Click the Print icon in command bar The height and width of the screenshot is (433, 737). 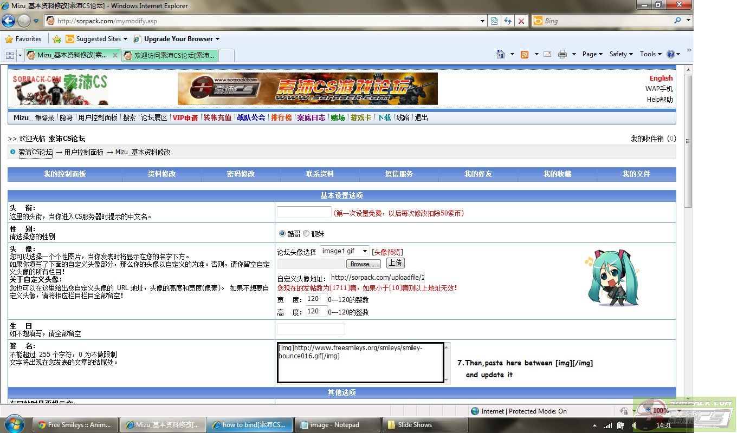(x=563, y=54)
